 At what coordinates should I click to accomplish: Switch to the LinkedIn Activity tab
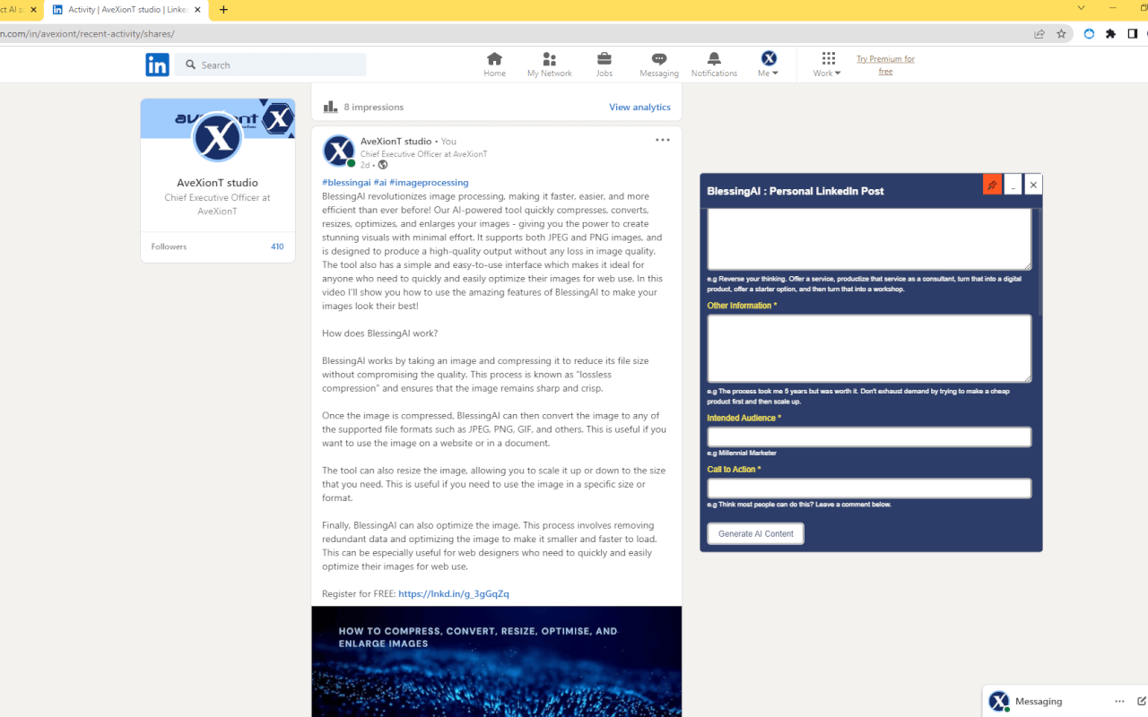pyautogui.click(x=126, y=10)
